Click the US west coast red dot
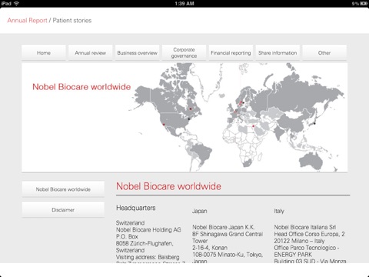This screenshot has width=369, height=277. (x=164, y=125)
